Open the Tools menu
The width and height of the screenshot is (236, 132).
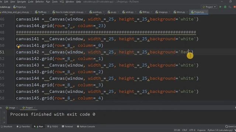point(55,1)
